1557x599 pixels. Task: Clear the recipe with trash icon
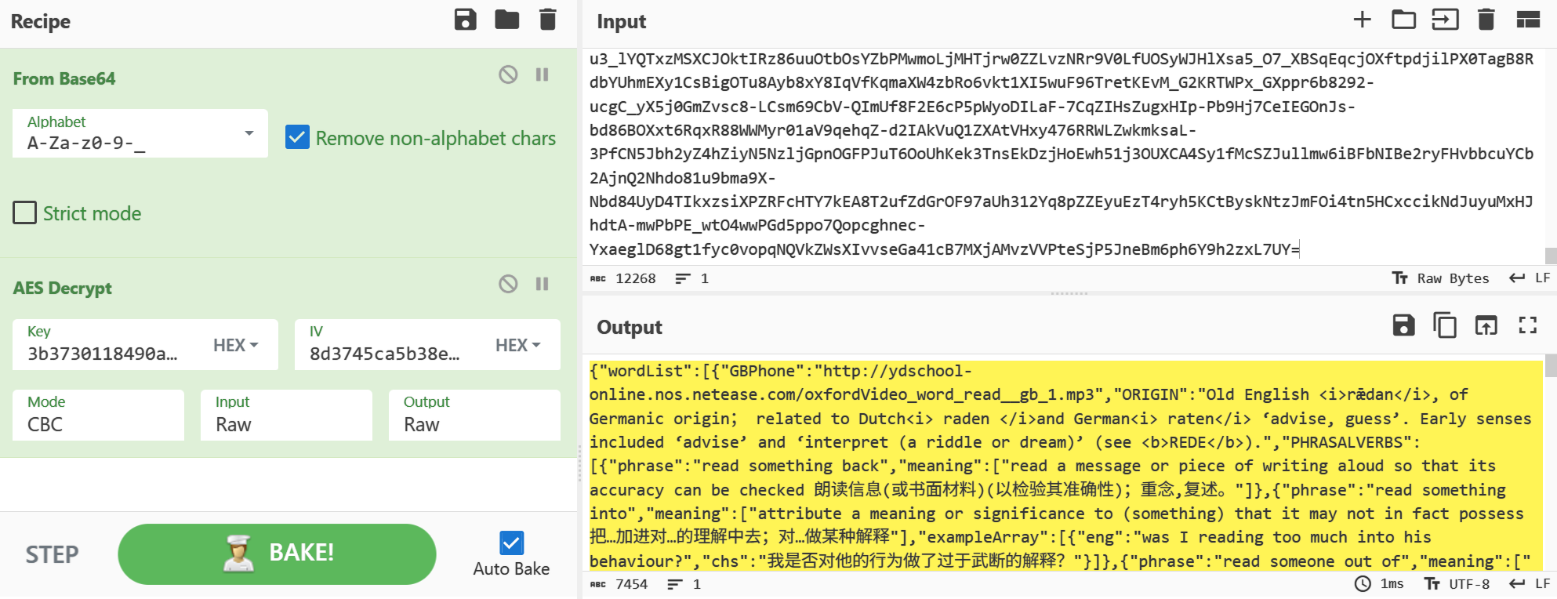tap(548, 20)
